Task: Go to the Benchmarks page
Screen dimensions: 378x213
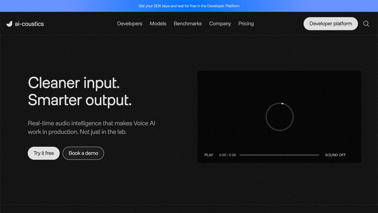Action: click(x=188, y=24)
